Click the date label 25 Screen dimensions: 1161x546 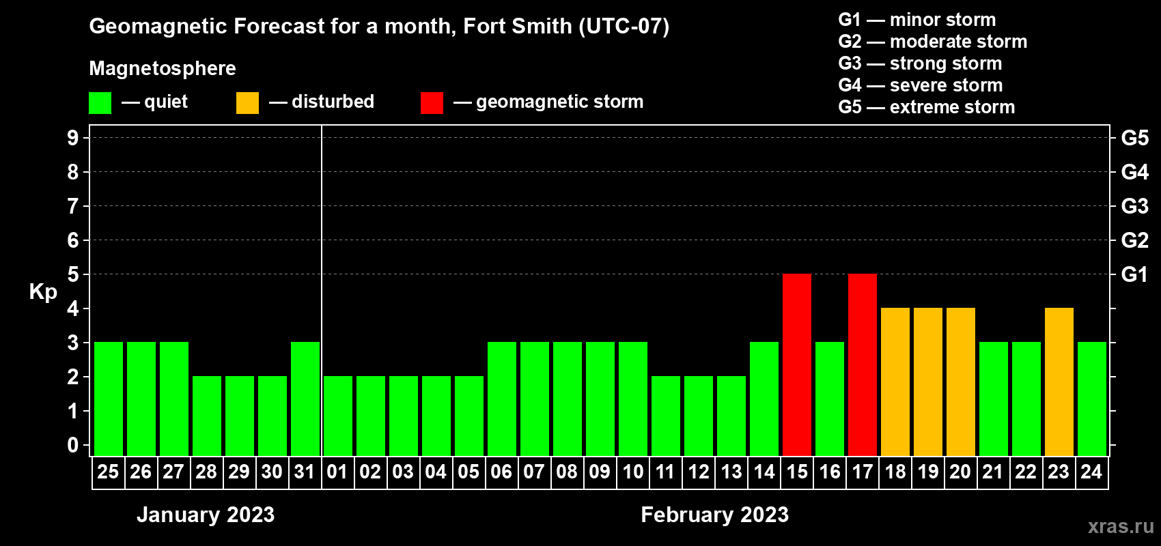click(x=108, y=472)
